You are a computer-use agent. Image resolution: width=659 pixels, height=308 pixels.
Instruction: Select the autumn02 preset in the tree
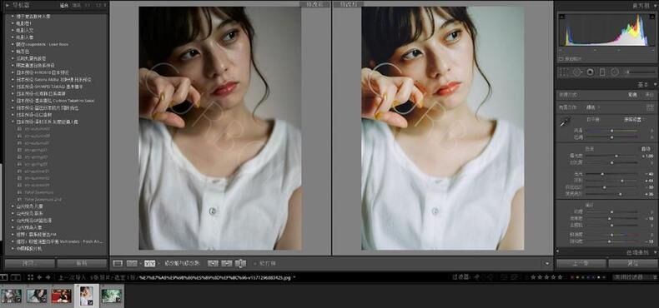(38, 129)
